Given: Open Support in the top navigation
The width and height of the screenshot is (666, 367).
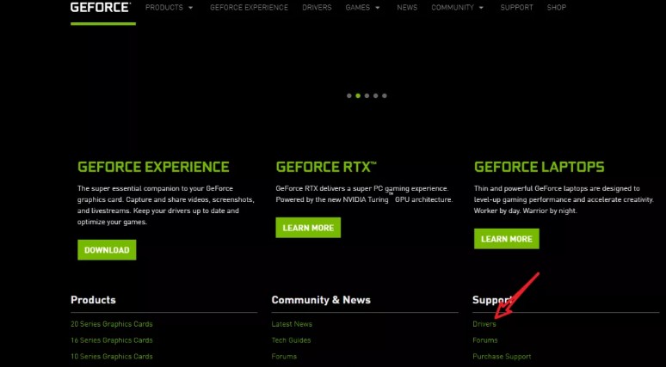Looking at the screenshot, I should 516,7.
